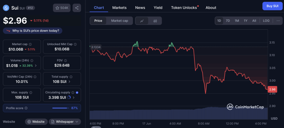Click the circulating supply progress ring icon
284x128 pixels.
[x=69, y=98]
